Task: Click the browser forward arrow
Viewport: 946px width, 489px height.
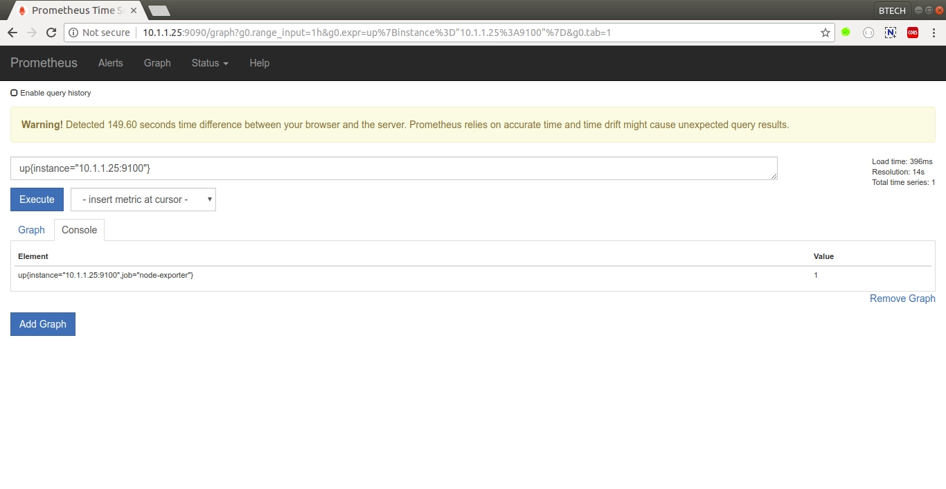Action: pos(32,33)
